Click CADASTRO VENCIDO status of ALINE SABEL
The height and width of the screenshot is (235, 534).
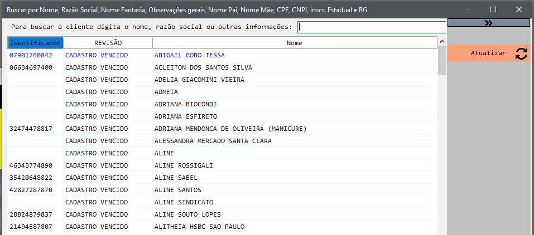click(97, 178)
